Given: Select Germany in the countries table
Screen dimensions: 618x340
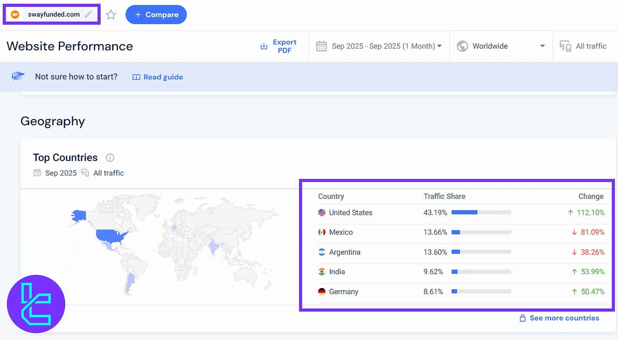Looking at the screenshot, I should pos(344,291).
